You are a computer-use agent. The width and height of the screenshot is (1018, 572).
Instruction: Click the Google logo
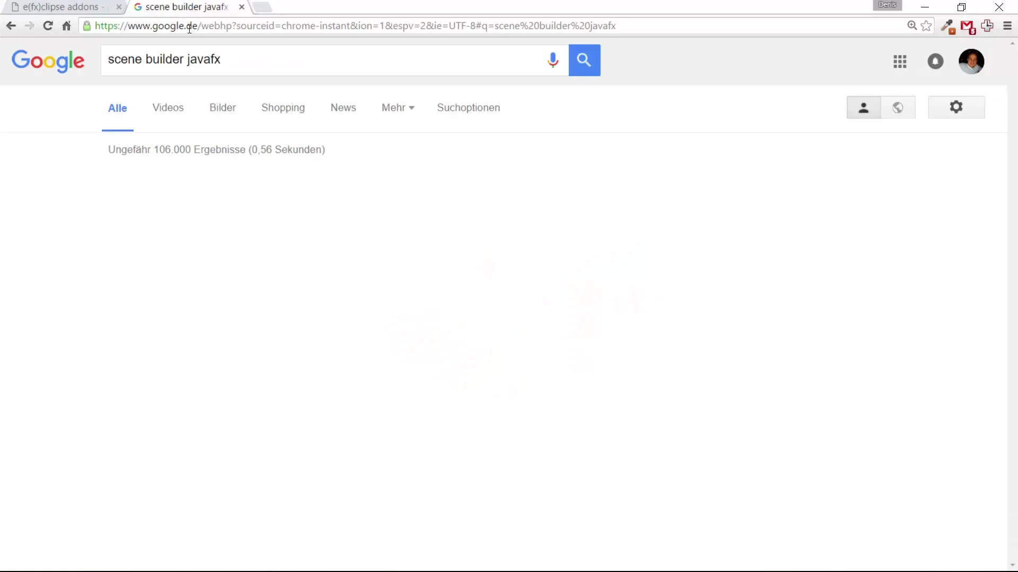pyautogui.click(x=48, y=61)
